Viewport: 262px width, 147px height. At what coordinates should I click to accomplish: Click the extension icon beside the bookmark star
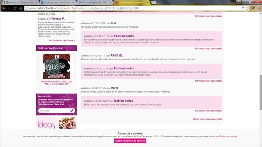pyautogui.click(x=253, y=8)
